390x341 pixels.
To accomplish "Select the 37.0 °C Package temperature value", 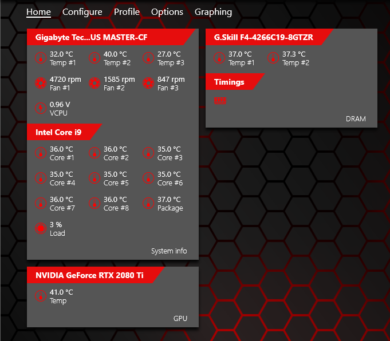I will click(x=169, y=200).
